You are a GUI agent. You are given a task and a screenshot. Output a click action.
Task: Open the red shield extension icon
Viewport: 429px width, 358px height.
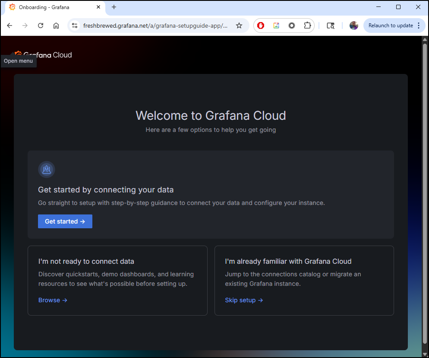[x=261, y=26]
